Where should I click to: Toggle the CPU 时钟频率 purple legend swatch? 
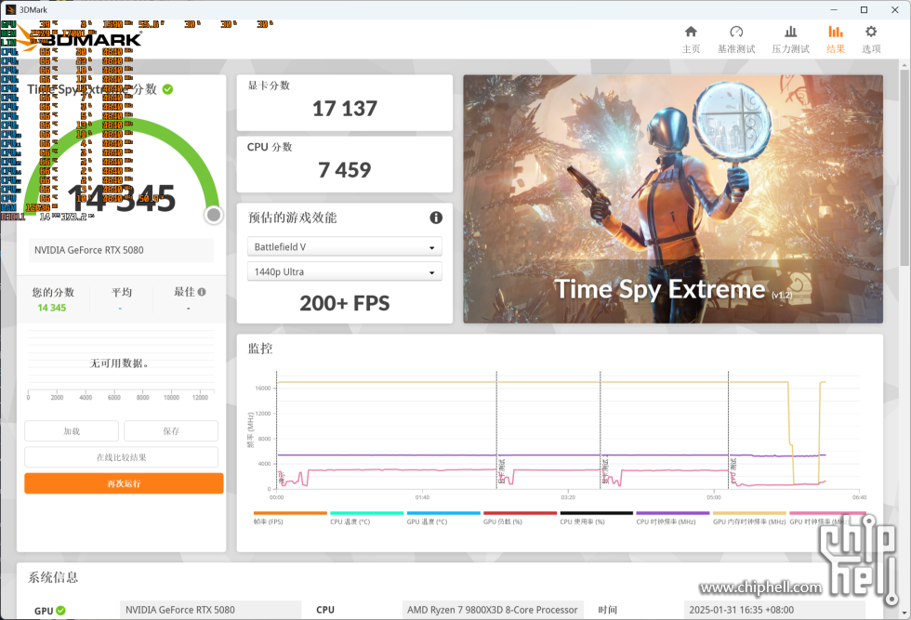[x=673, y=513]
